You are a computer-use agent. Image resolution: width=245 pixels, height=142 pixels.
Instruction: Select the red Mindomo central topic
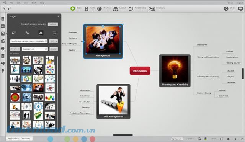point(140,71)
